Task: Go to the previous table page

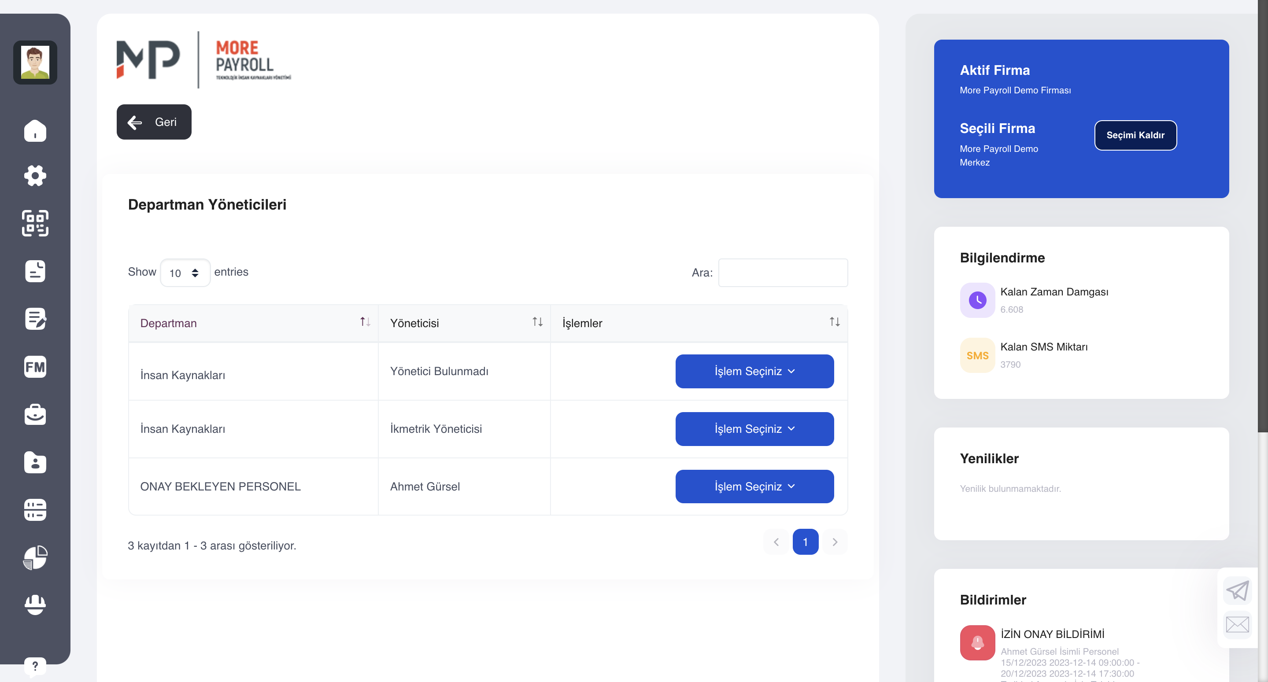Action: pos(776,542)
